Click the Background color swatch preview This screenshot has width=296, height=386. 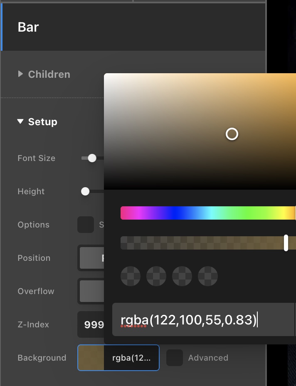click(91, 358)
